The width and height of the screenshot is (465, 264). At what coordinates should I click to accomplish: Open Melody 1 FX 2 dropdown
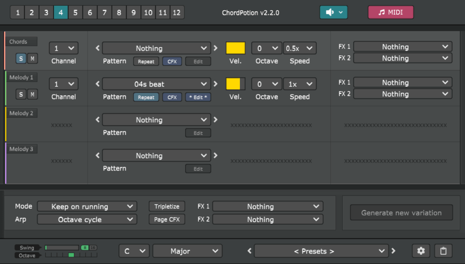[x=403, y=94]
